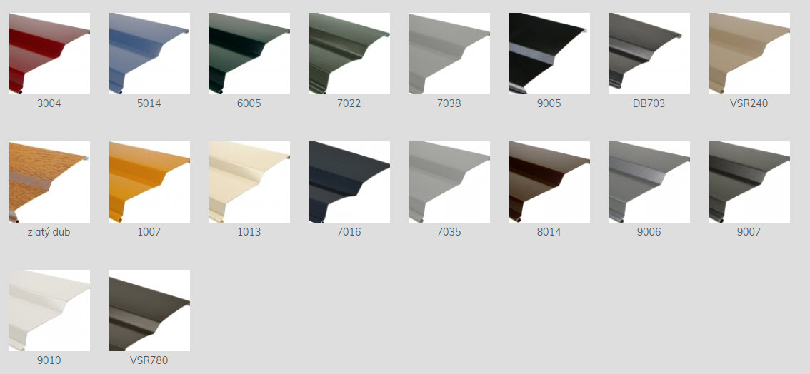Click the 'DB703' label text
The height and width of the screenshot is (374, 810).
(649, 103)
